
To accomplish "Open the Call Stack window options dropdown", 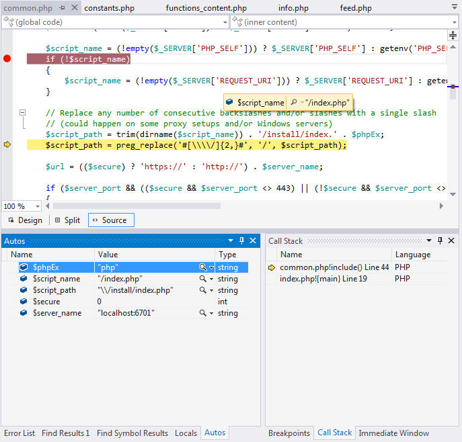I will (429, 240).
